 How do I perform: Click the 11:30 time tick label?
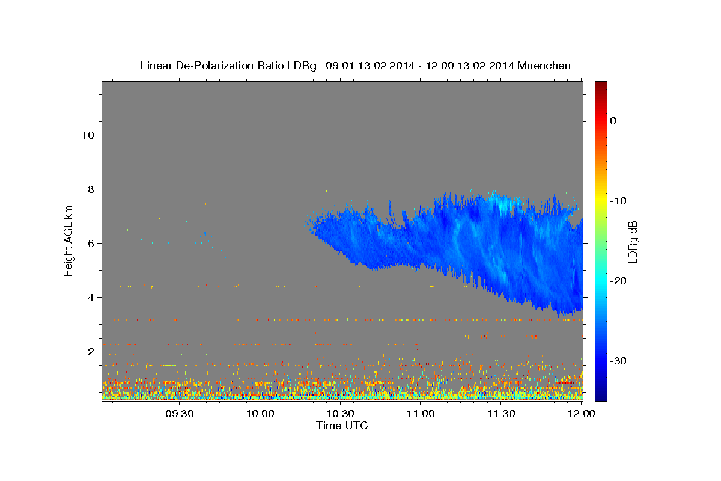(500, 414)
